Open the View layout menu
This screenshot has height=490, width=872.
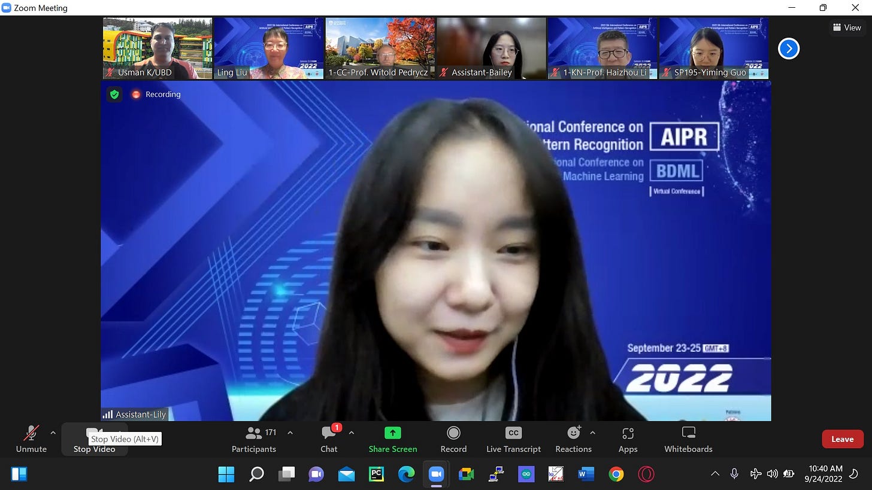pyautogui.click(x=847, y=28)
